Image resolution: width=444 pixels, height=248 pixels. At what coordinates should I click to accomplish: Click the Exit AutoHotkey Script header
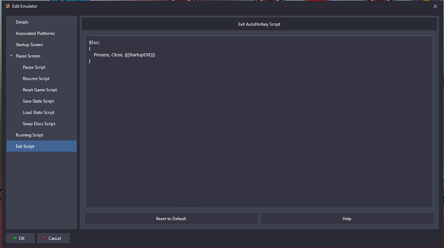pos(259,24)
